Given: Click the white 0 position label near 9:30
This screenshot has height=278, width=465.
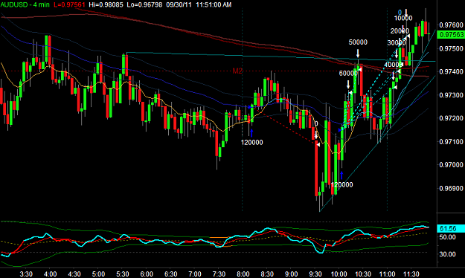Looking at the screenshot, I should click(x=316, y=123).
